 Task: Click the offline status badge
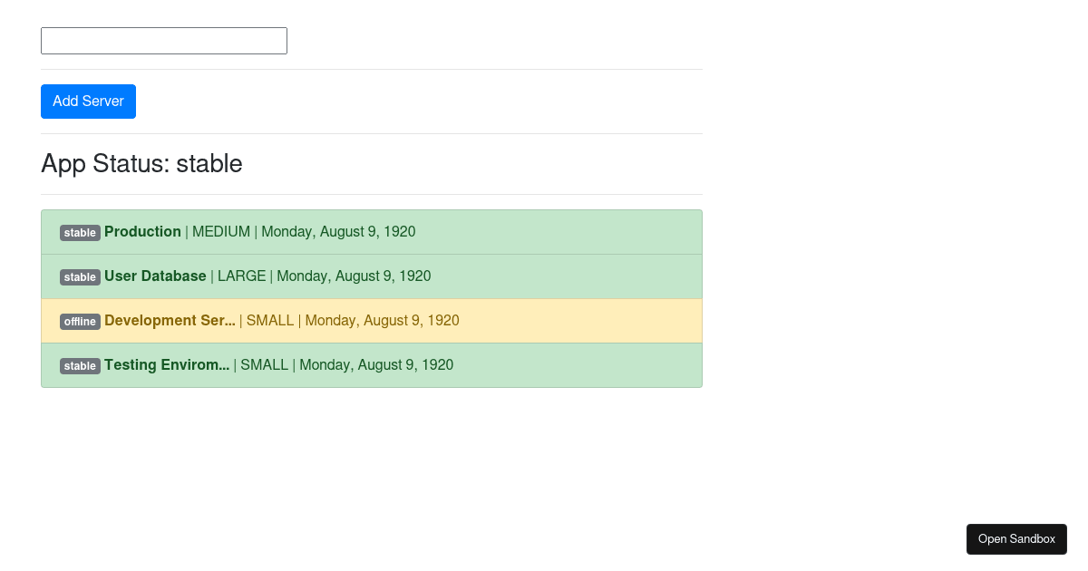pos(80,322)
